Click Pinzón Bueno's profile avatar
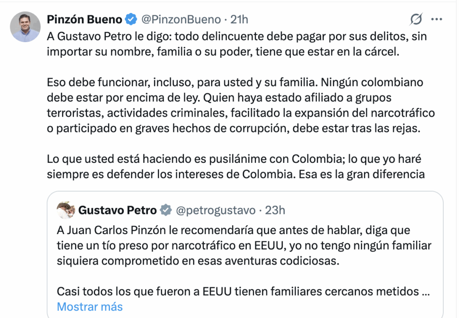Viewport: 459px width, 318px height. [x=26, y=27]
